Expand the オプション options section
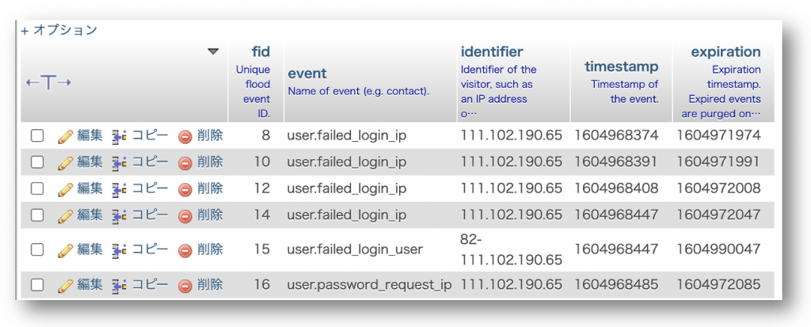This screenshot has height=327, width=811. coord(59,31)
